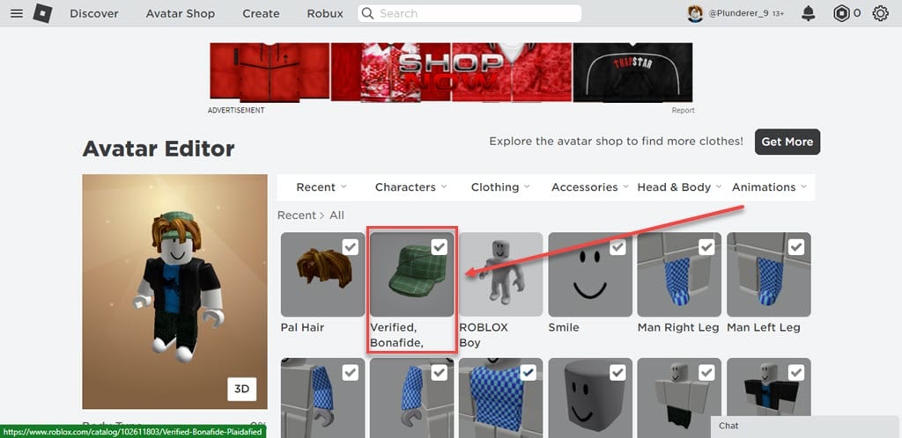902x438 pixels.
Task: Report the advertisement
Action: [683, 110]
